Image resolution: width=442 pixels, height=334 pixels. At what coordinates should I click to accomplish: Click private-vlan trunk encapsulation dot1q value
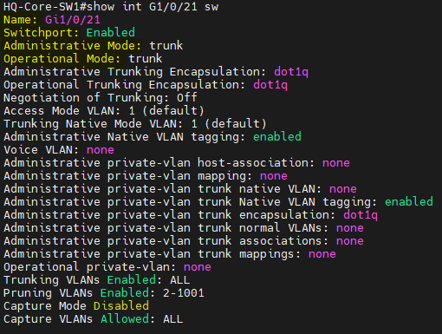[x=361, y=215]
